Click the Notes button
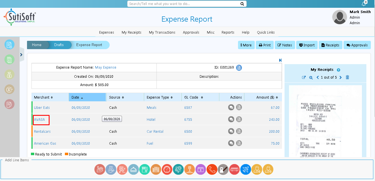The width and height of the screenshot is (375, 181). pos(285,45)
